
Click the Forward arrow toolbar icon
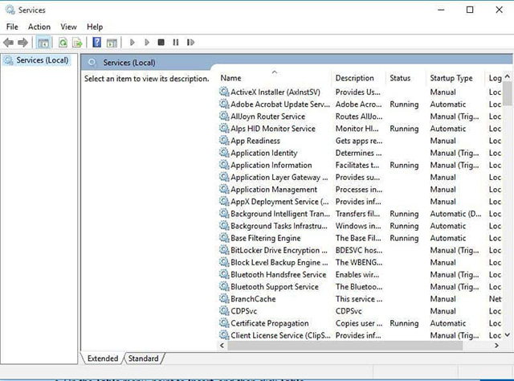[x=22, y=43]
